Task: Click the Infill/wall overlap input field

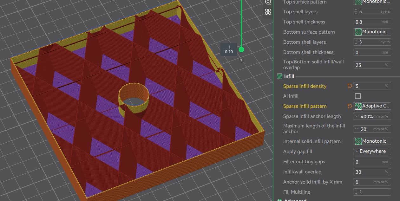Action: point(368,172)
